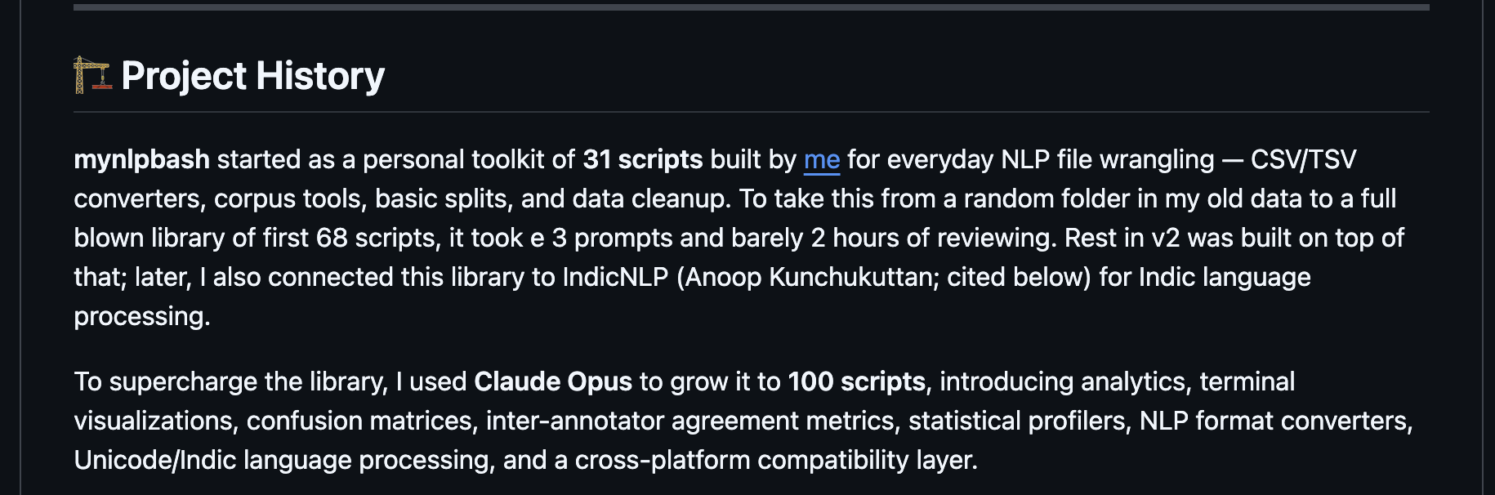1495x495 pixels.
Task: Click the bold "100 scripts" text
Action: click(x=856, y=381)
